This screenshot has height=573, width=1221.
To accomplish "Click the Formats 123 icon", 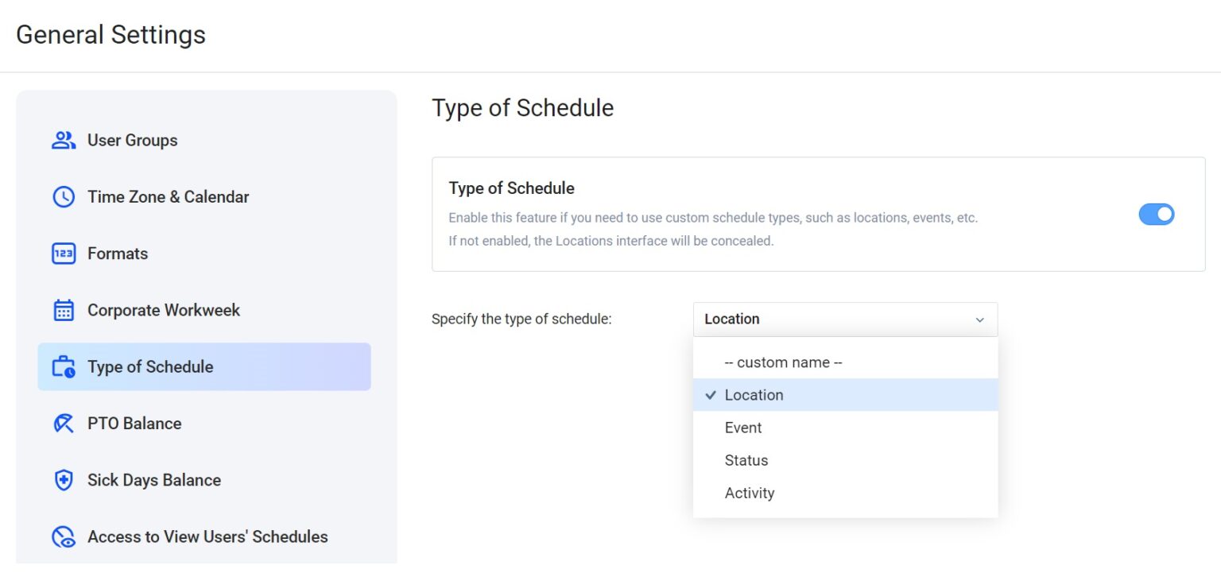I will 64,254.
